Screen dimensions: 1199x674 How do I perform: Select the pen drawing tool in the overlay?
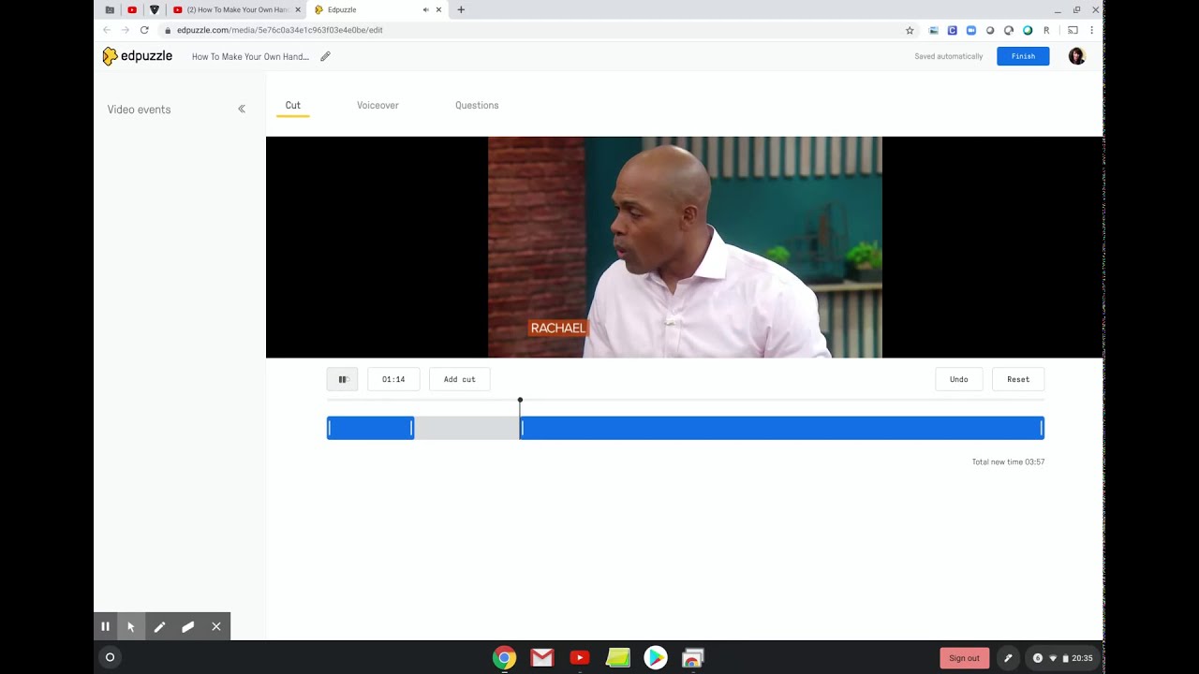[x=159, y=626]
